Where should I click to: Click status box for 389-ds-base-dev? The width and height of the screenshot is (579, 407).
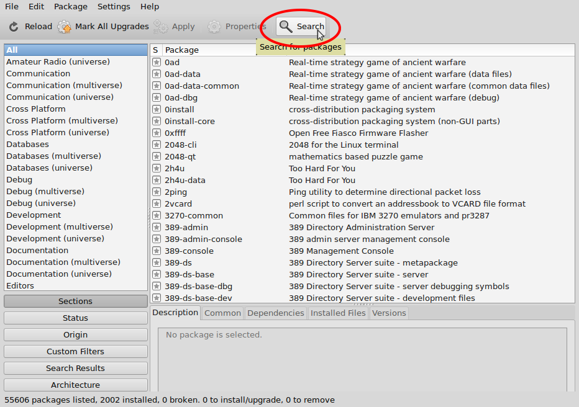[157, 298]
